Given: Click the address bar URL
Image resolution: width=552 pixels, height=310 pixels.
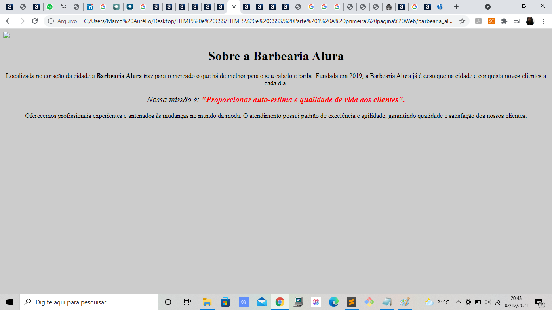Looking at the screenshot, I should (x=268, y=21).
